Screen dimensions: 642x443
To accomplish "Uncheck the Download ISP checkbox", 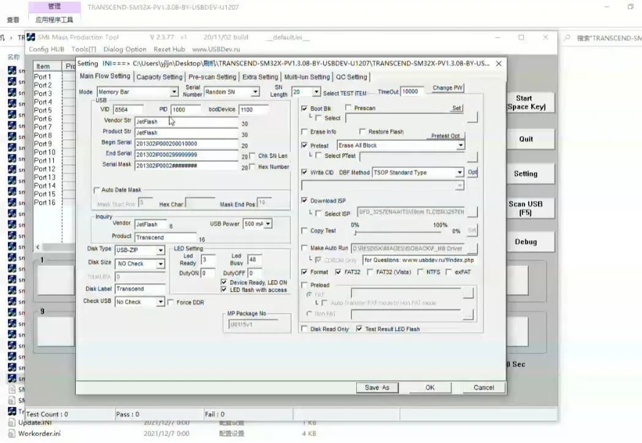I will pos(305,200).
